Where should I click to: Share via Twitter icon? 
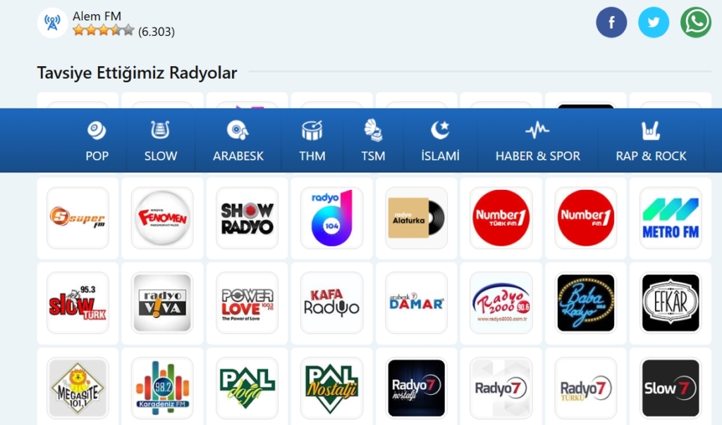(x=654, y=22)
